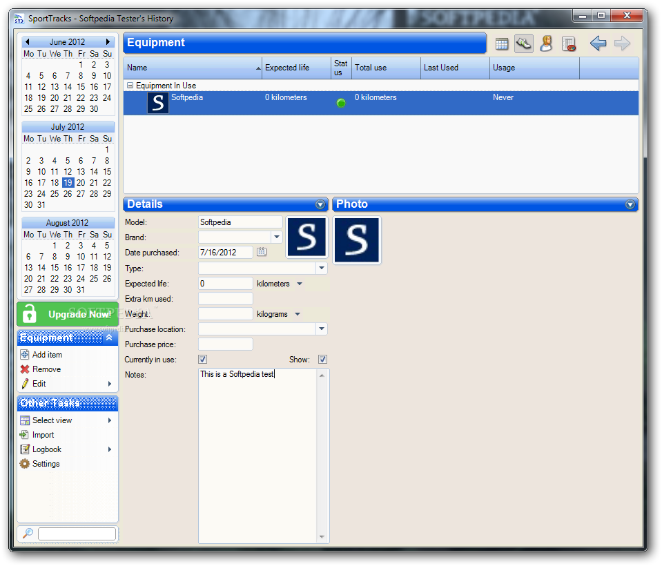
Task: Click the Notes scrollbar down arrow
Action: point(322,537)
